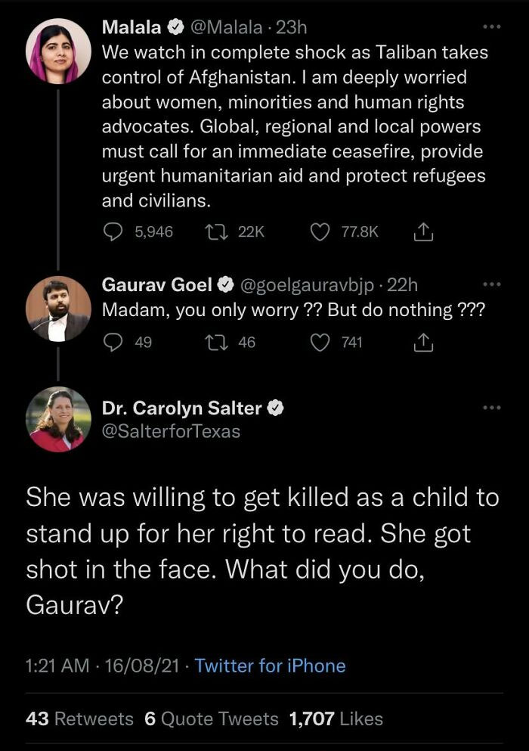View Gaurav Goel's profile avatar

pyautogui.click(x=58, y=308)
